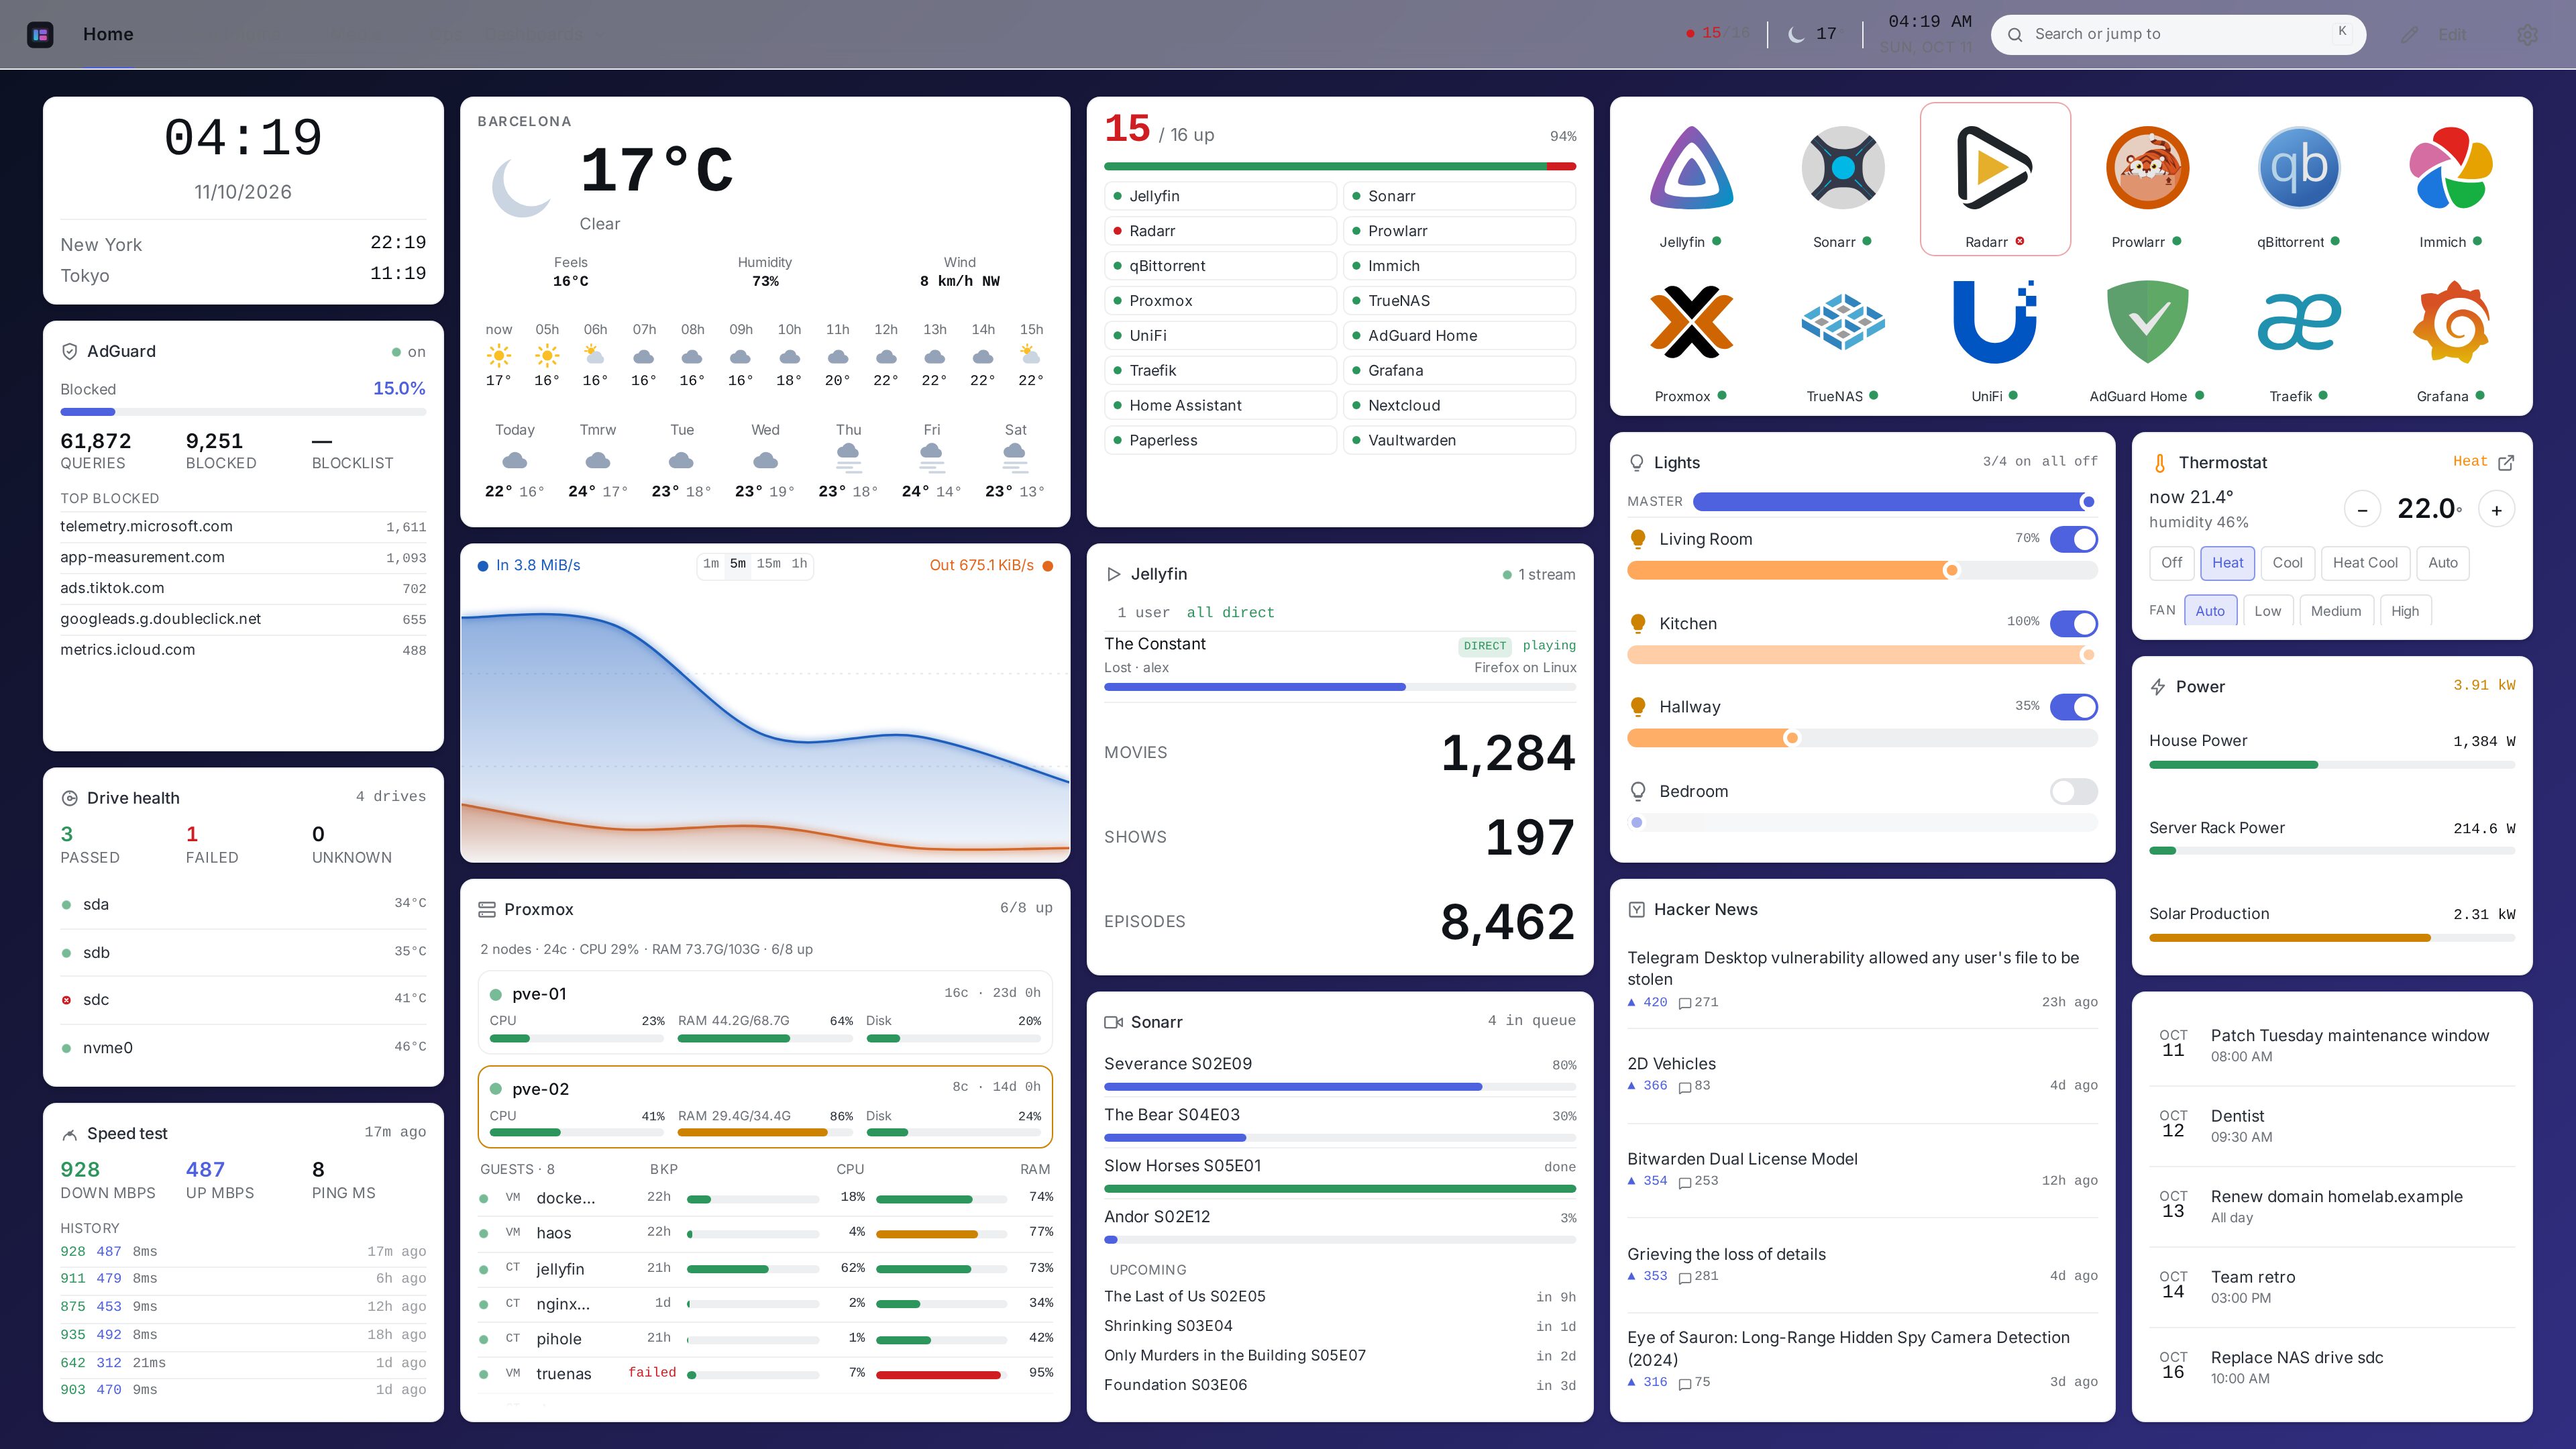Click the Power widget lightning icon
This screenshot has height=1449, width=2576.
click(x=2158, y=687)
